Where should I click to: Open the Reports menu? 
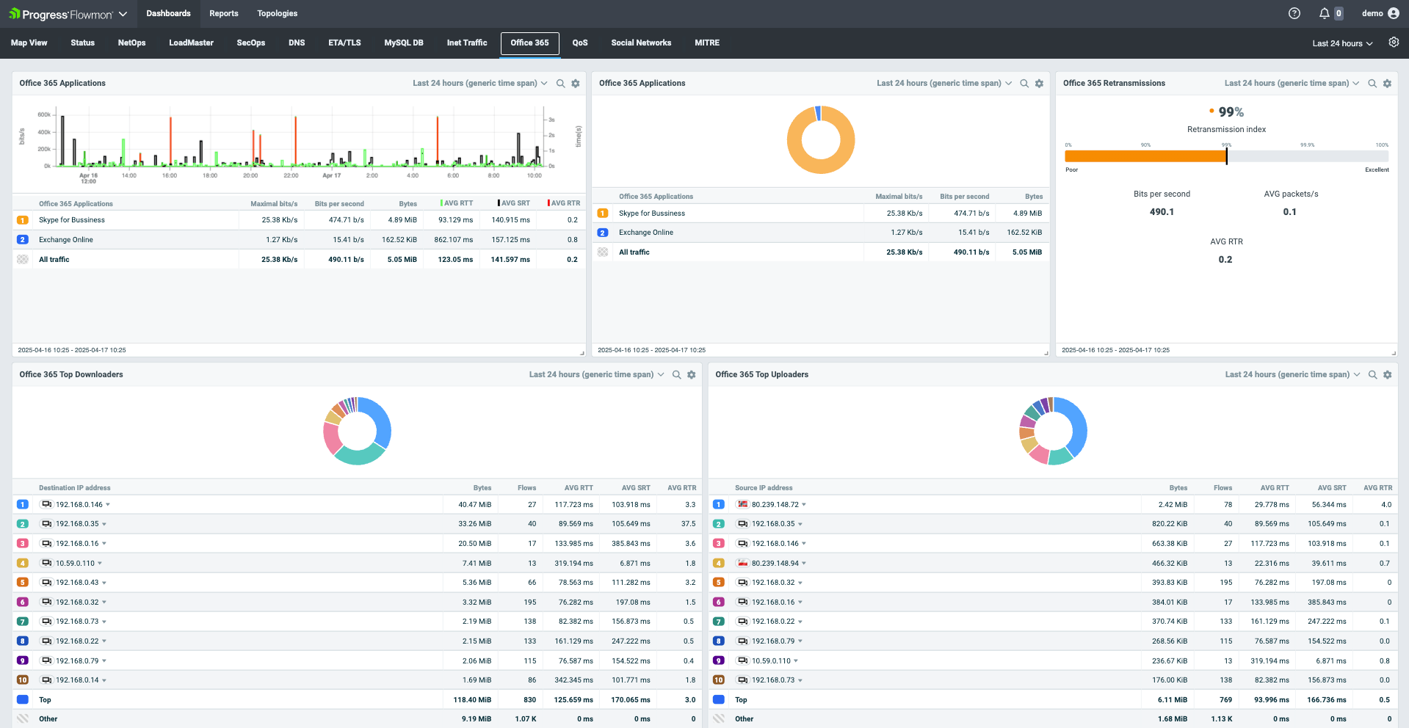tap(223, 13)
